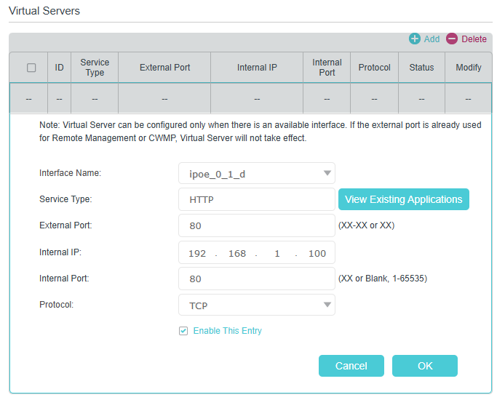
Task: Click the Delete text link
Action: pyautogui.click(x=474, y=39)
